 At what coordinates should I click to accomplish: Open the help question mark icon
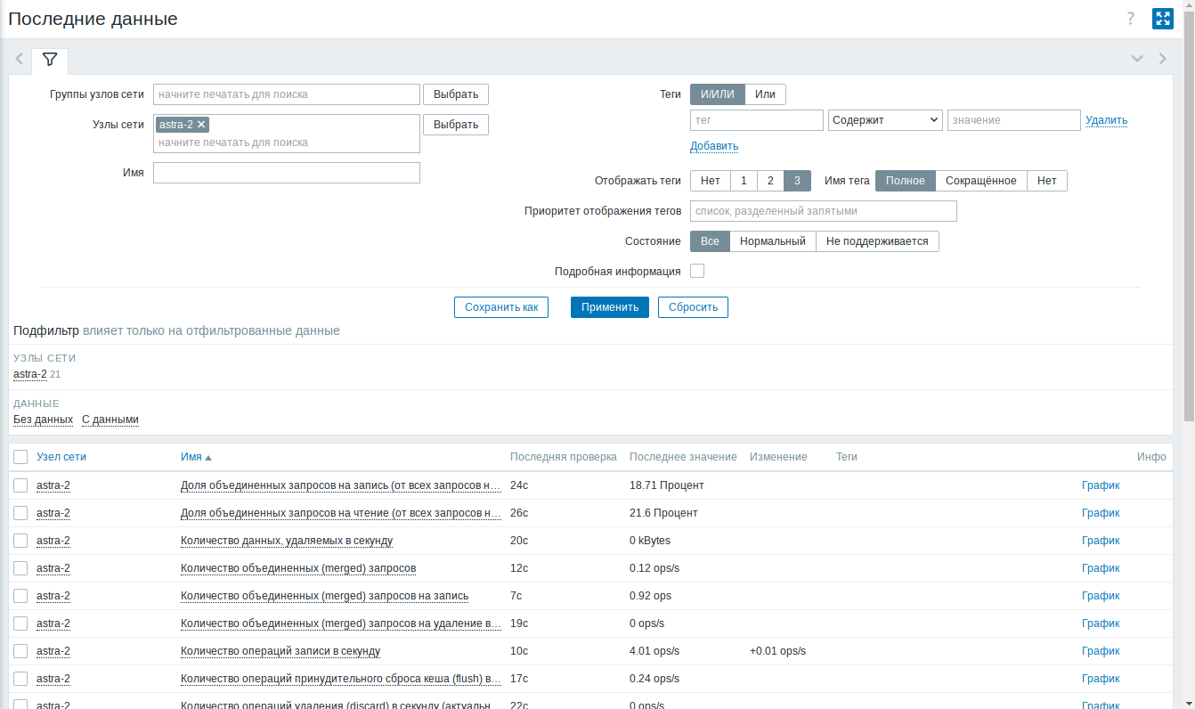tap(1131, 19)
